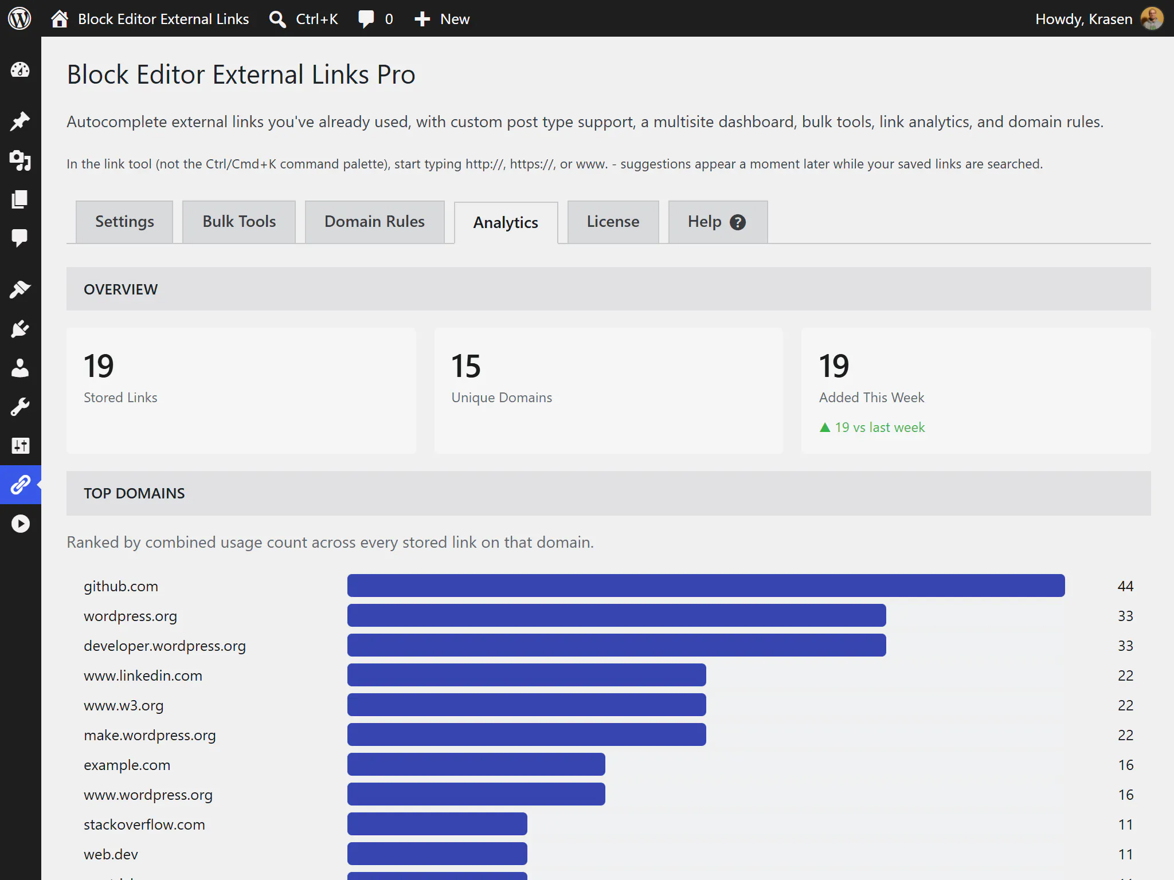Image resolution: width=1174 pixels, height=880 pixels.
Task: Click the example.com domain label
Action: (127, 765)
